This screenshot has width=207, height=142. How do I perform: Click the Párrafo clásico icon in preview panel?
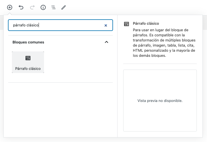[127, 24]
